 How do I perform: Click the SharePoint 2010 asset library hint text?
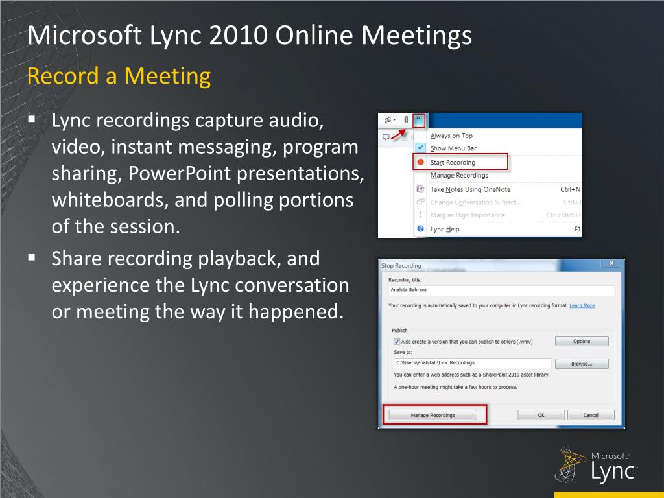tap(471, 375)
